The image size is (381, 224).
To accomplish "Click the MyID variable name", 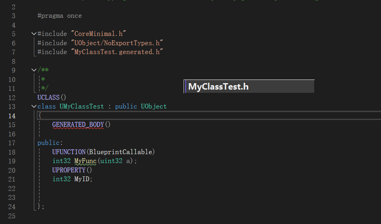I will (x=82, y=179).
